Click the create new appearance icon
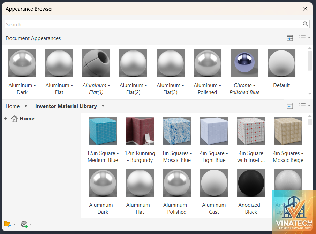Image resolution: width=316 pixels, height=234 pixels. point(24,224)
